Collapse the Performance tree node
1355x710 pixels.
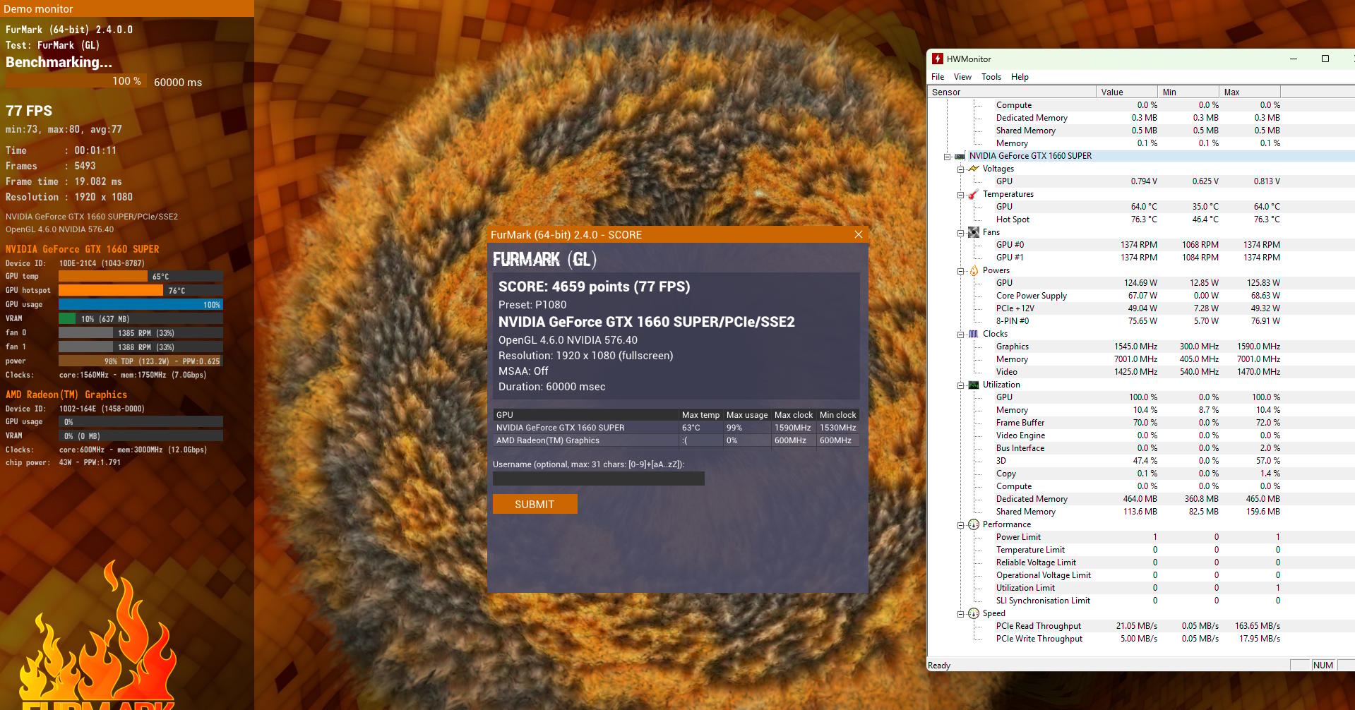click(x=960, y=525)
